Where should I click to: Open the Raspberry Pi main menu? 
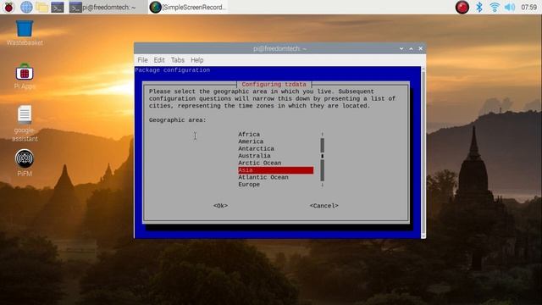(8, 7)
